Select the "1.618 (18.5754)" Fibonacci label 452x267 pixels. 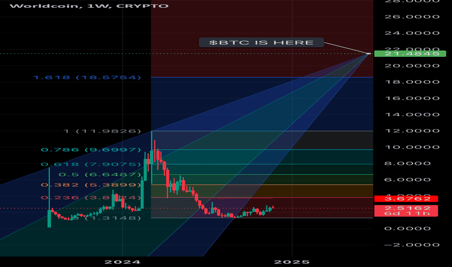coord(87,77)
